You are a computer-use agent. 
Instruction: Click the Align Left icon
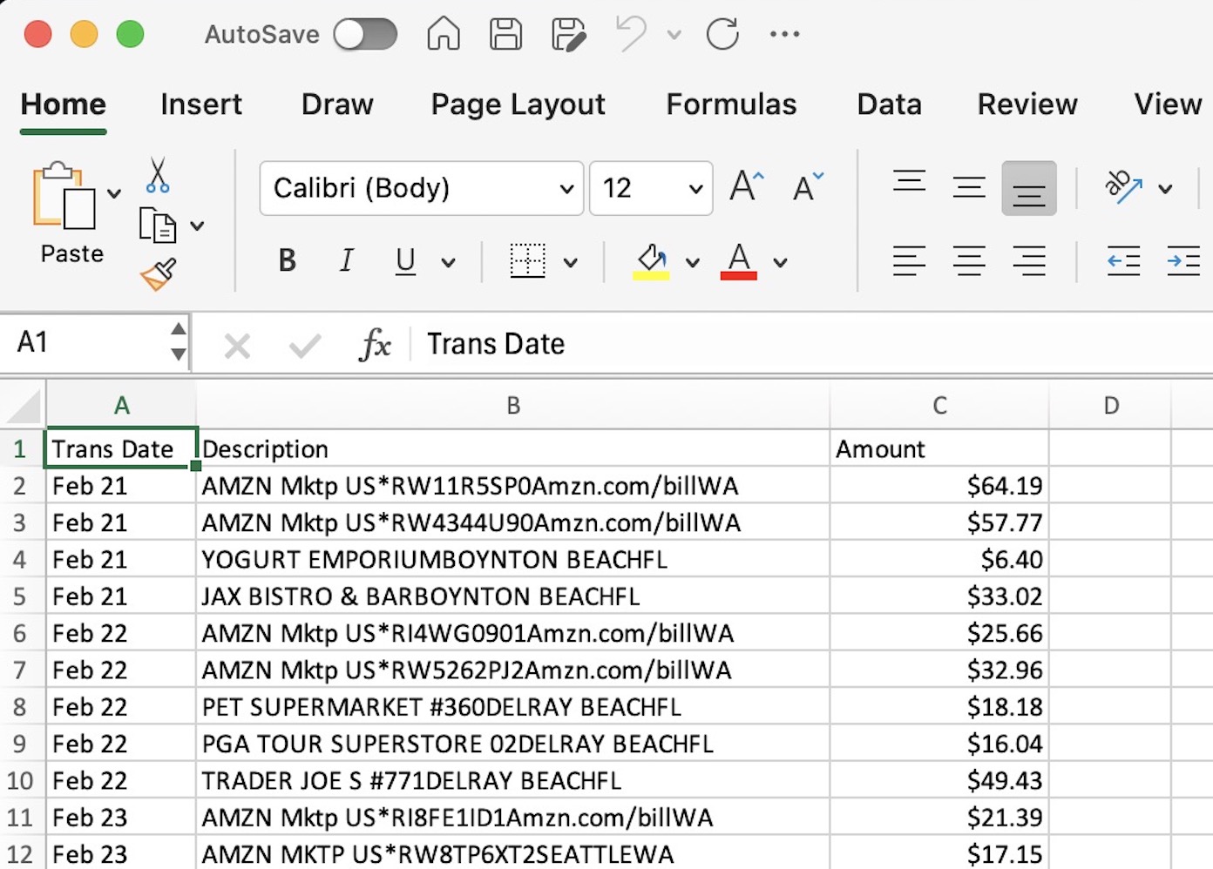909,261
